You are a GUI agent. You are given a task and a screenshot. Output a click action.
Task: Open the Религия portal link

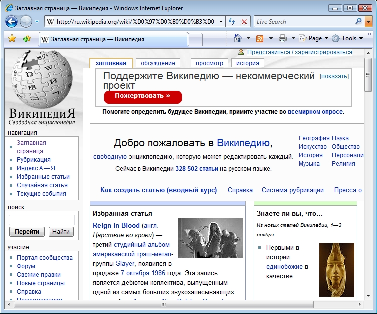(x=343, y=163)
